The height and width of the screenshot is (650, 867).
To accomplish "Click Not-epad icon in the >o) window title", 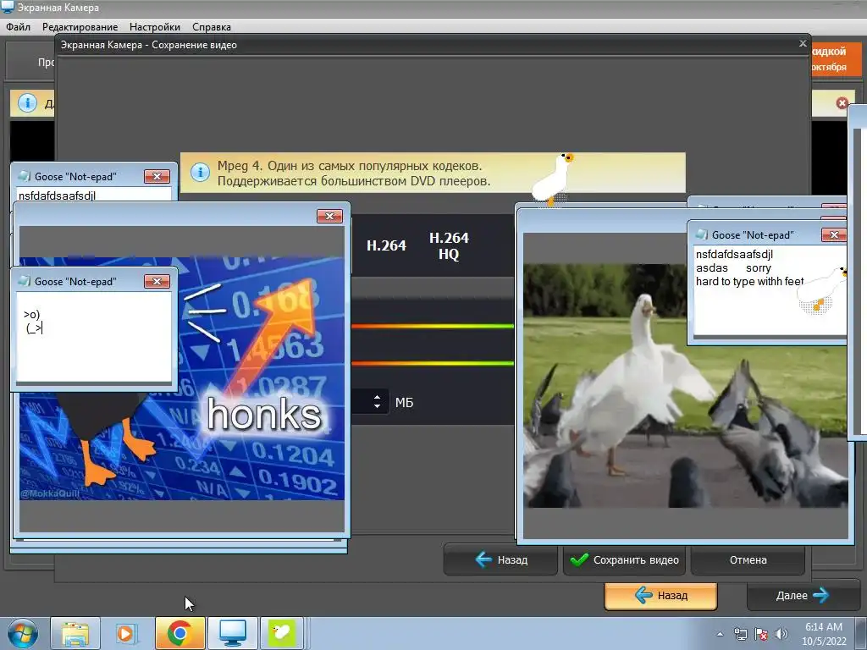I will point(24,281).
